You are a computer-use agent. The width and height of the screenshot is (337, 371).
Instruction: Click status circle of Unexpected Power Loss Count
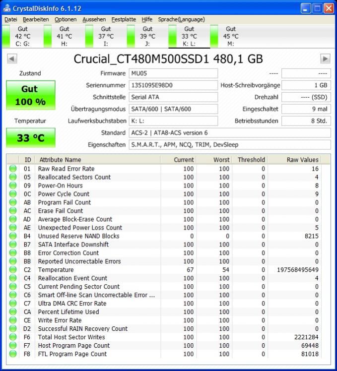13,227
